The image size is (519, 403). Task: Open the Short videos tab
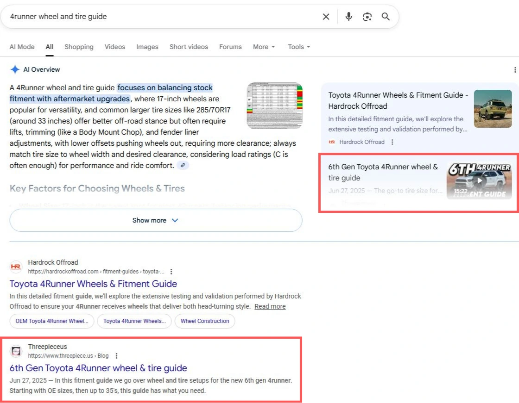coord(189,47)
